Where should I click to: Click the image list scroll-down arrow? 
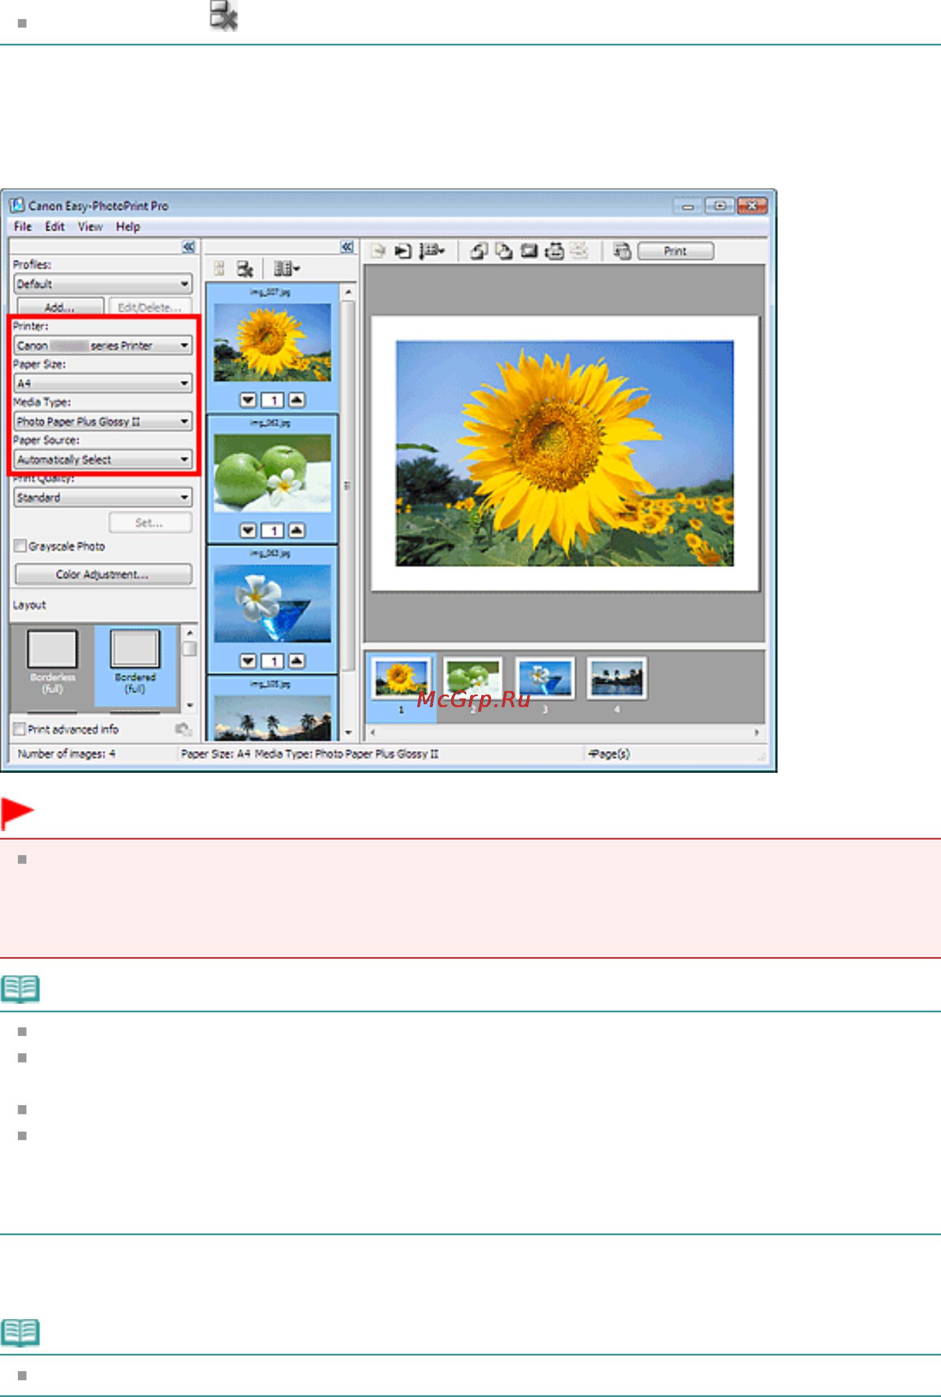click(x=348, y=732)
